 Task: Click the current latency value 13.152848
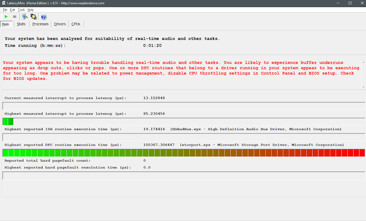pos(154,98)
